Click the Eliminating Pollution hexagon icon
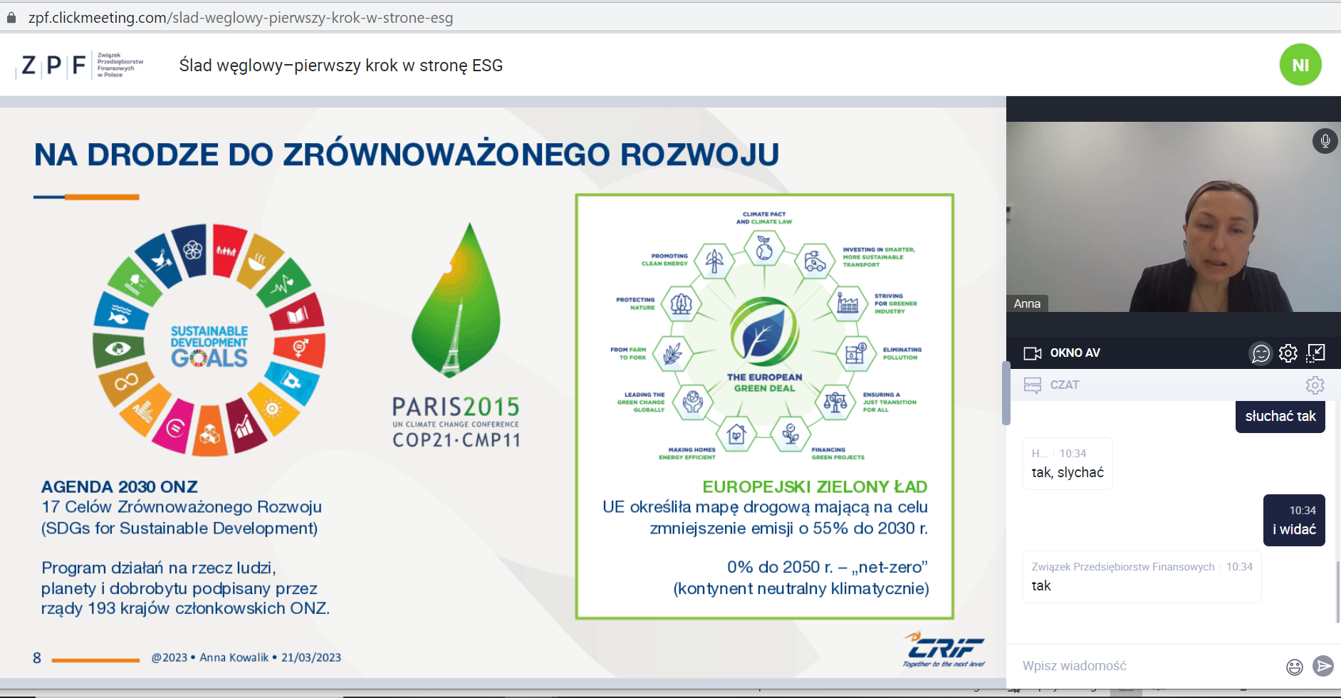This screenshot has width=1341, height=698. point(855,353)
